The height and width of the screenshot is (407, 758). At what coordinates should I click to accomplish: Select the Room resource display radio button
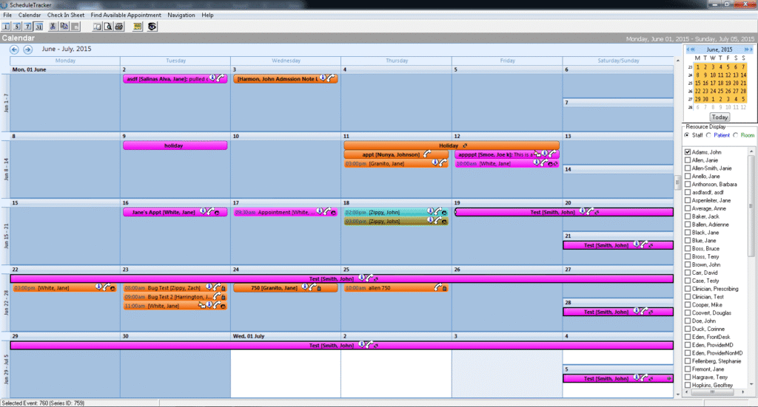(x=735, y=135)
